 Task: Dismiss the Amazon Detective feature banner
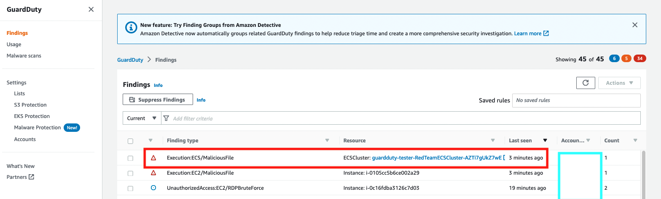[x=635, y=25]
